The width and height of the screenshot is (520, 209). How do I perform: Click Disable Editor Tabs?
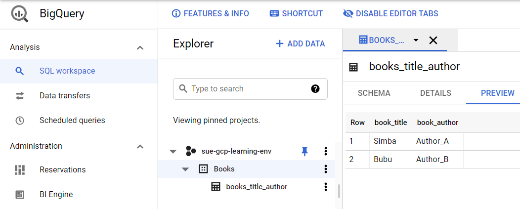pos(390,14)
